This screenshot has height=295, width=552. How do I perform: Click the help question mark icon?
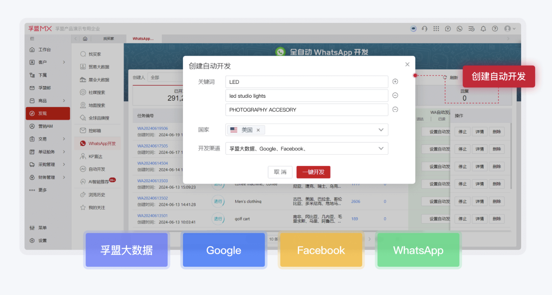tap(494, 28)
